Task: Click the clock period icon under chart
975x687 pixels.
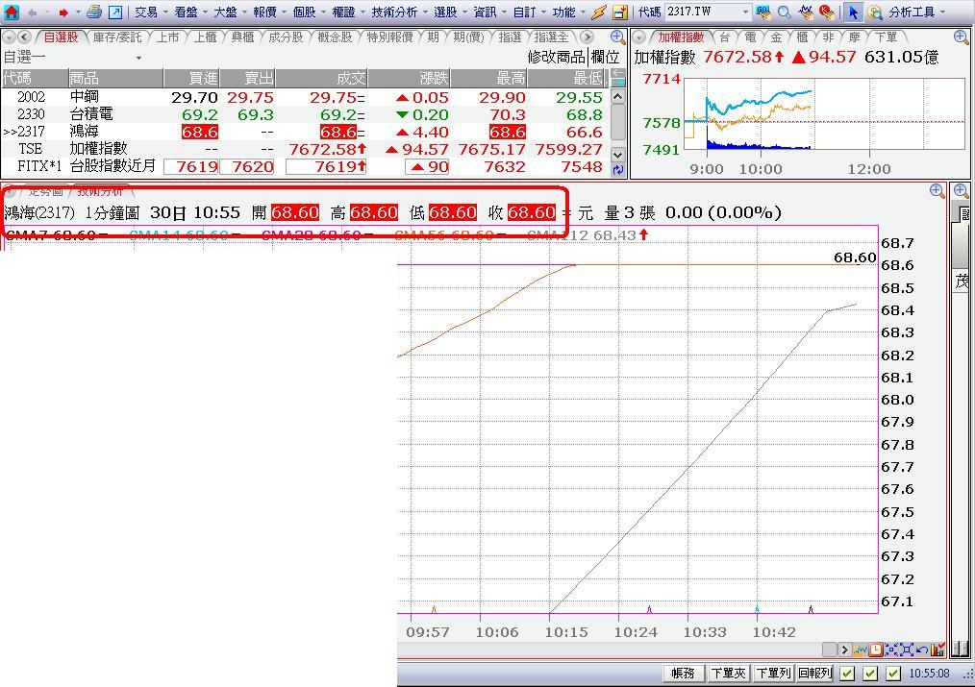Action: tap(876, 650)
